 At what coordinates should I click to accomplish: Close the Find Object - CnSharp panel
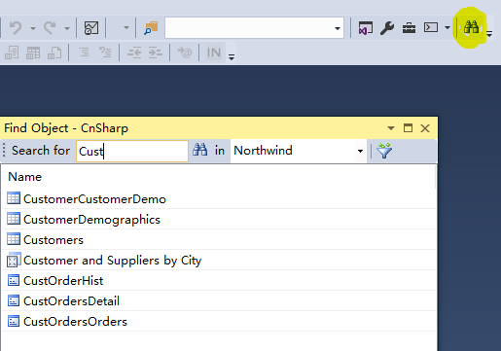(425, 128)
